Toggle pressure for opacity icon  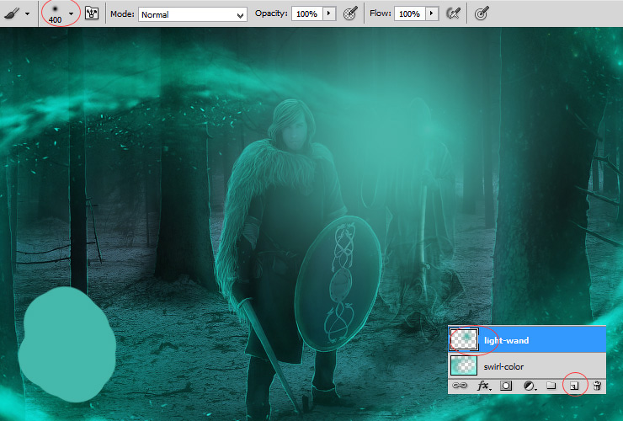[x=350, y=13]
